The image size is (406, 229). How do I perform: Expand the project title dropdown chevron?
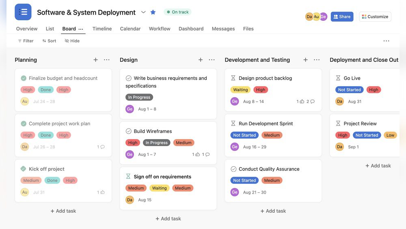(x=143, y=12)
